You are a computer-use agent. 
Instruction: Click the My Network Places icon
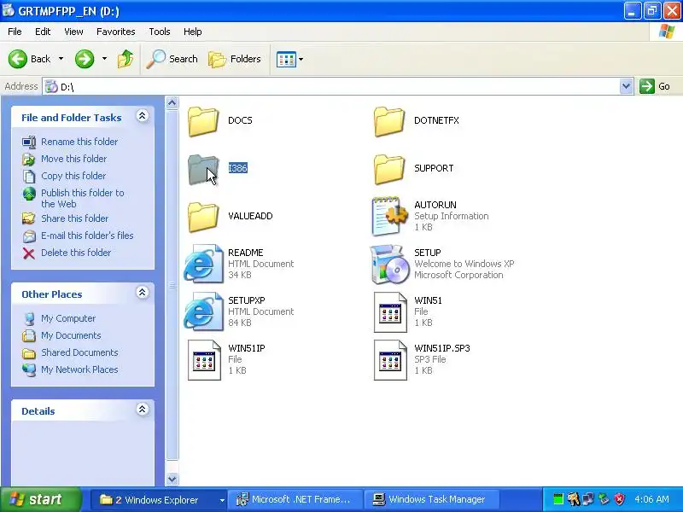pos(29,369)
